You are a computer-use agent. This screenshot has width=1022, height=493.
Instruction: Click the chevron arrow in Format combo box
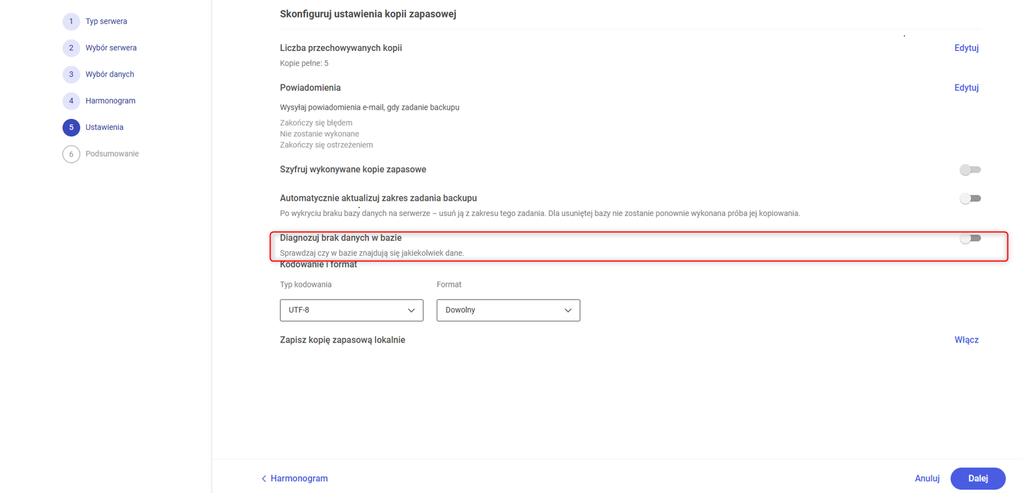(x=568, y=310)
